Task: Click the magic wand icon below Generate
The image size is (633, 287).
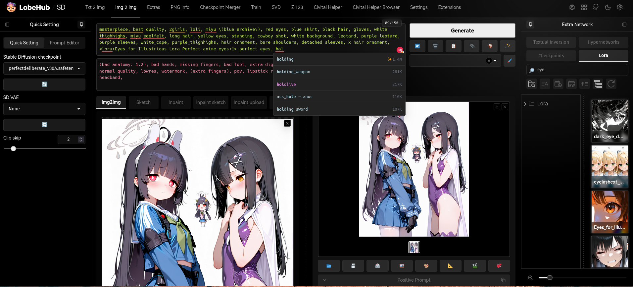Action: [x=507, y=46]
